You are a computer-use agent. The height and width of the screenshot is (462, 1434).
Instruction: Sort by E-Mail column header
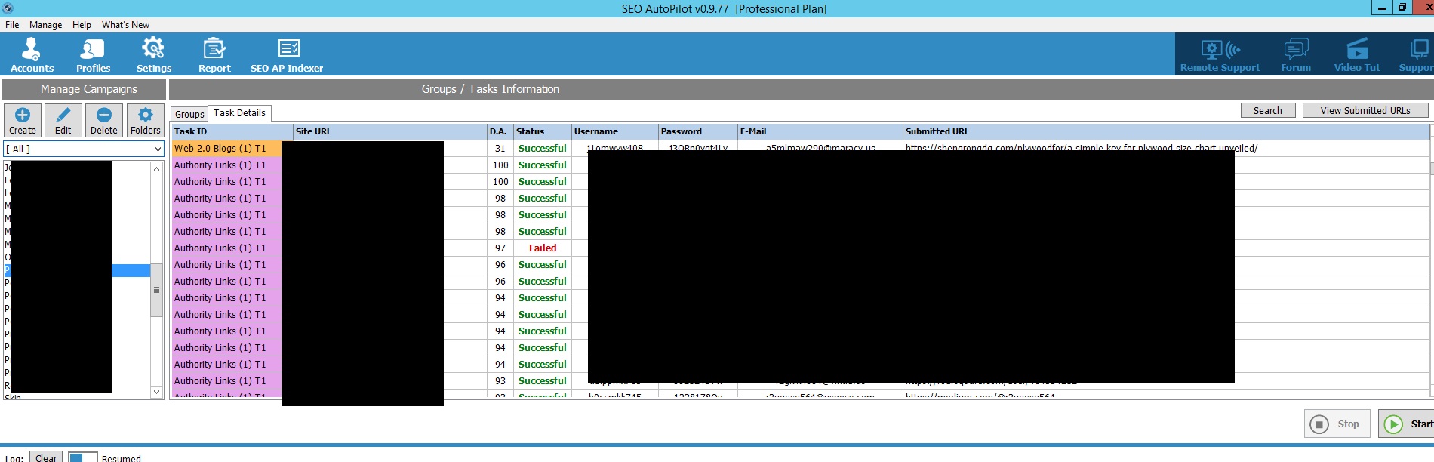tap(820, 131)
